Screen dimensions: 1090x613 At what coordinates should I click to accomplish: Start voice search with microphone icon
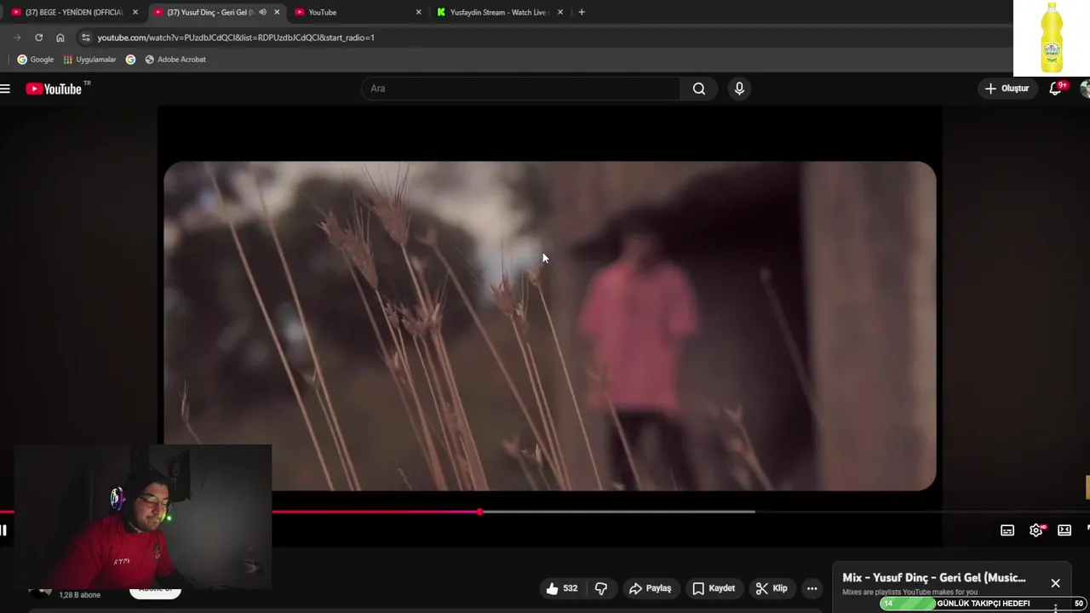point(739,89)
